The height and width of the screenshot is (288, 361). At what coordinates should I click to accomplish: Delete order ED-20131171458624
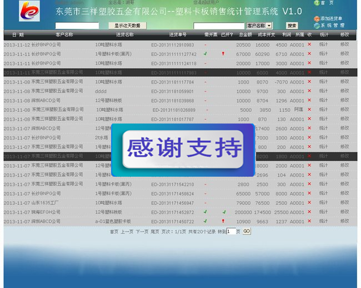pos(309,193)
